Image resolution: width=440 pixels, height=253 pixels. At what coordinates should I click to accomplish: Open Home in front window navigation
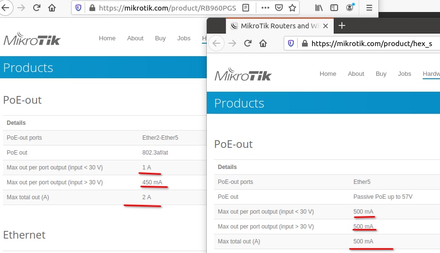328,73
